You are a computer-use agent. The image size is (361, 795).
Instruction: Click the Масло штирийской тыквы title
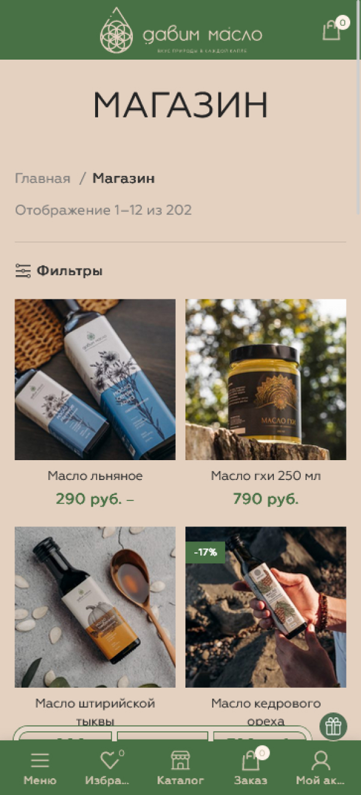[x=95, y=712]
